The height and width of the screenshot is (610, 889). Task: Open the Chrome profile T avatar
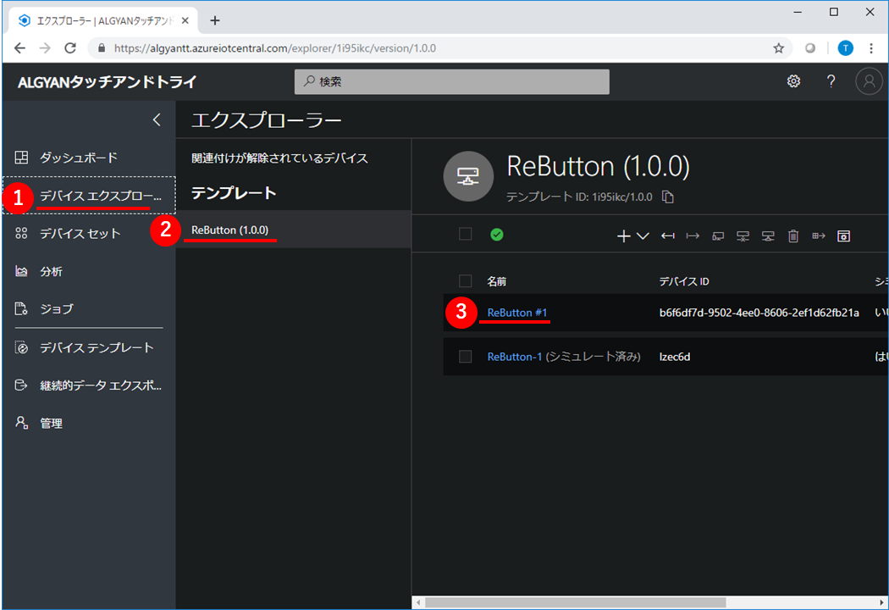(x=845, y=48)
